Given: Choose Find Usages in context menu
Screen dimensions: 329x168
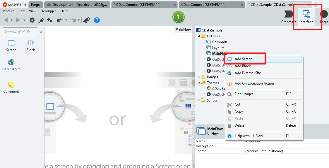Looking at the screenshot, I should (264, 94).
